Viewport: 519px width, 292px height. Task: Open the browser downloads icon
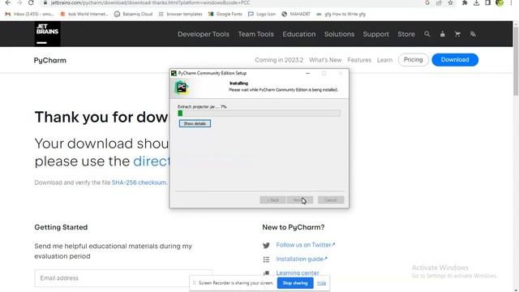(476, 2)
